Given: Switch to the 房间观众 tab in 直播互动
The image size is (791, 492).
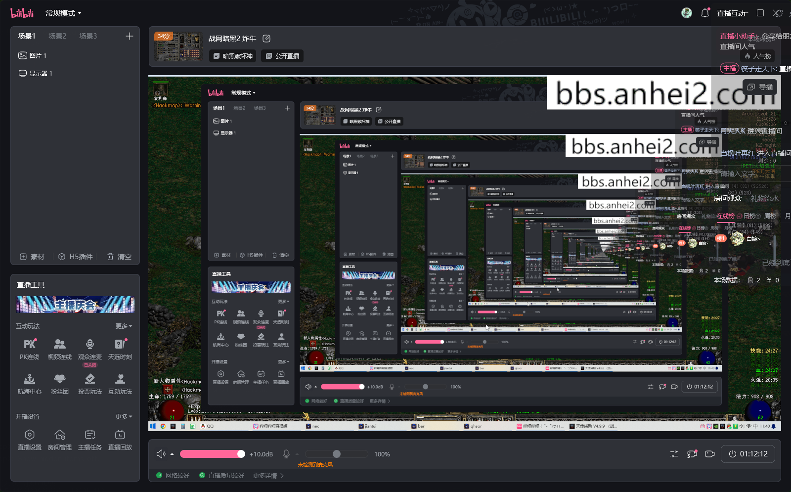Looking at the screenshot, I should [727, 198].
